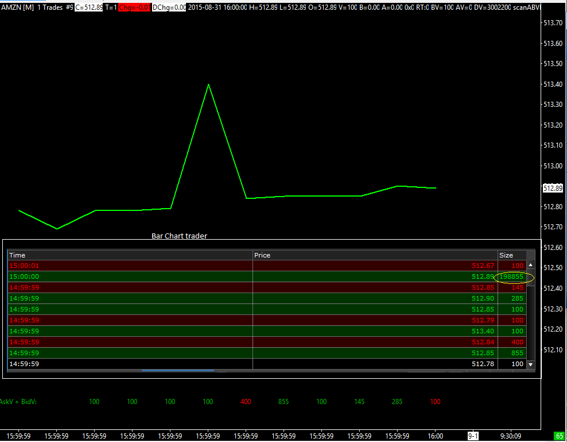This screenshot has height=442, width=567.
Task: Click the scroll down arrow in trades table
Action: [x=530, y=364]
